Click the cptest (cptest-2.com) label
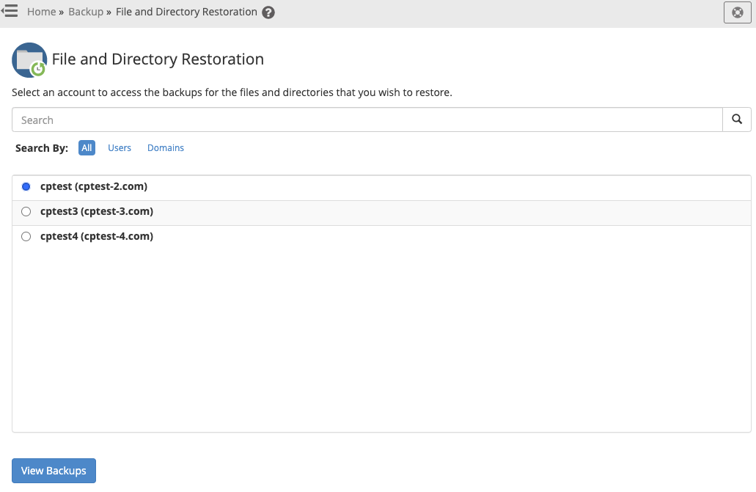756x492 pixels. coord(94,187)
